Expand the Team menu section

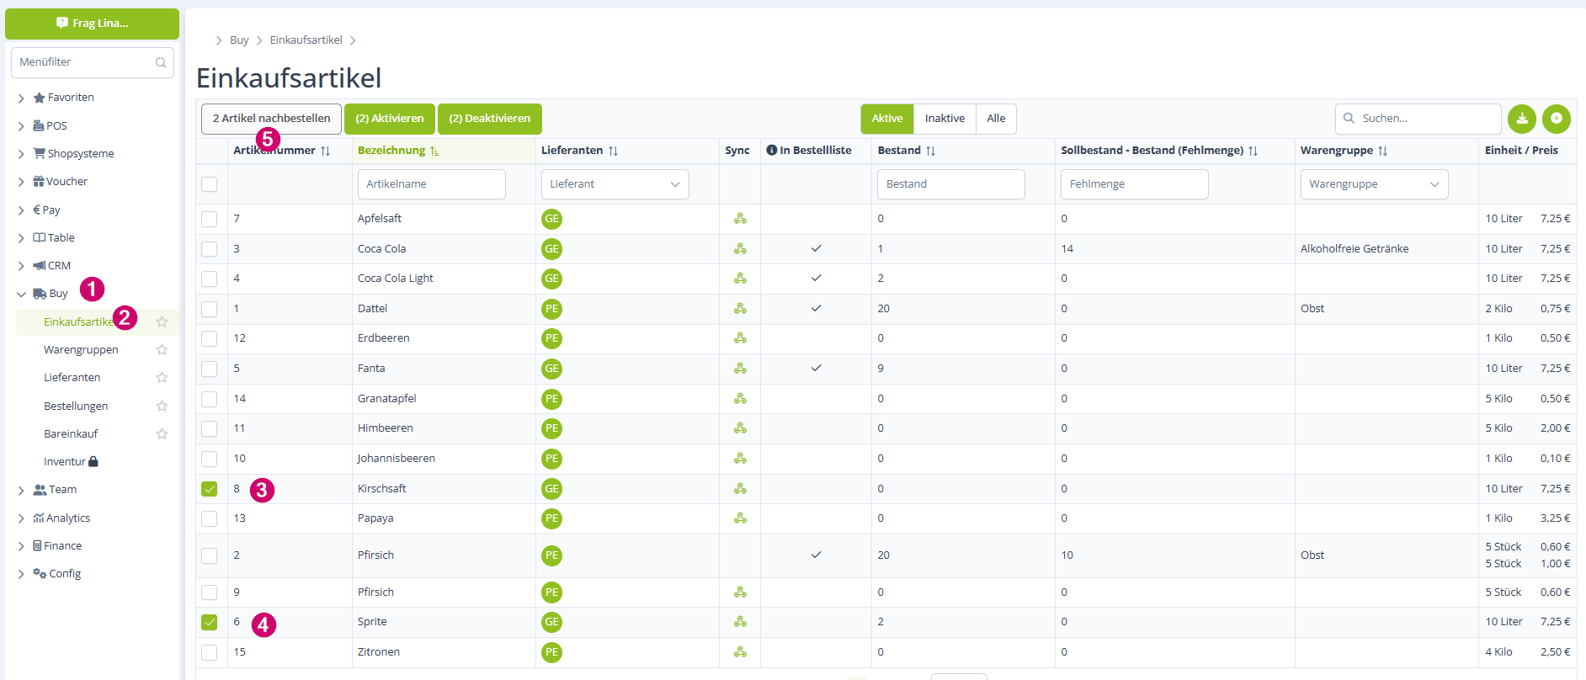click(x=21, y=491)
